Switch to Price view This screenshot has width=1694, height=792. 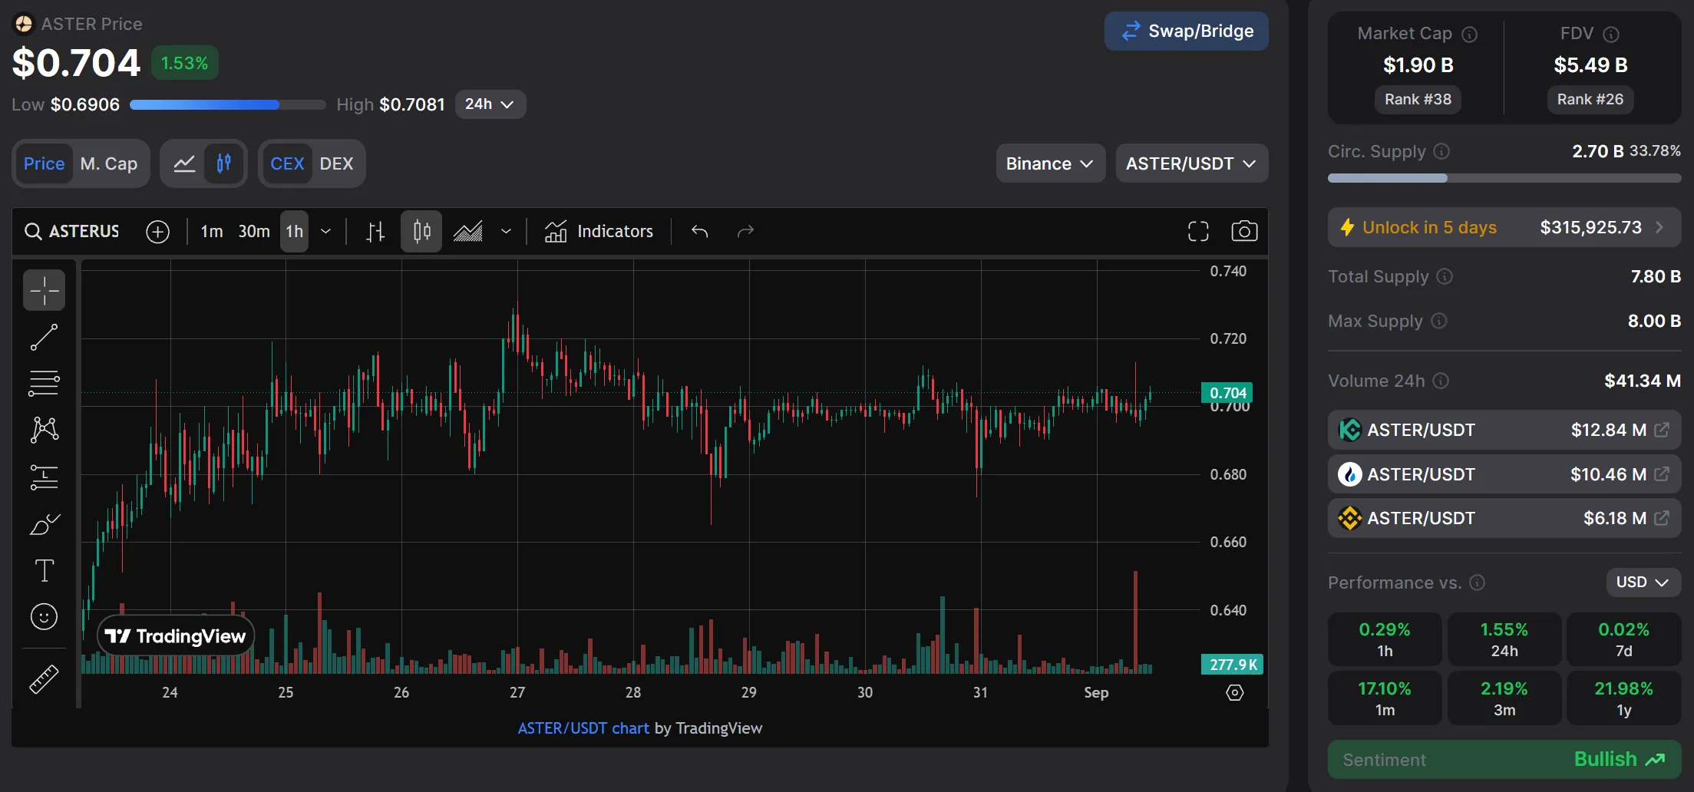coord(44,163)
